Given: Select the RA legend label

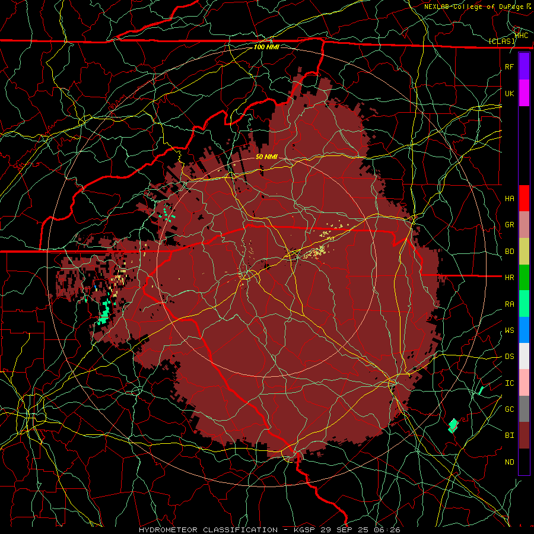Looking at the screenshot, I should 510,304.
